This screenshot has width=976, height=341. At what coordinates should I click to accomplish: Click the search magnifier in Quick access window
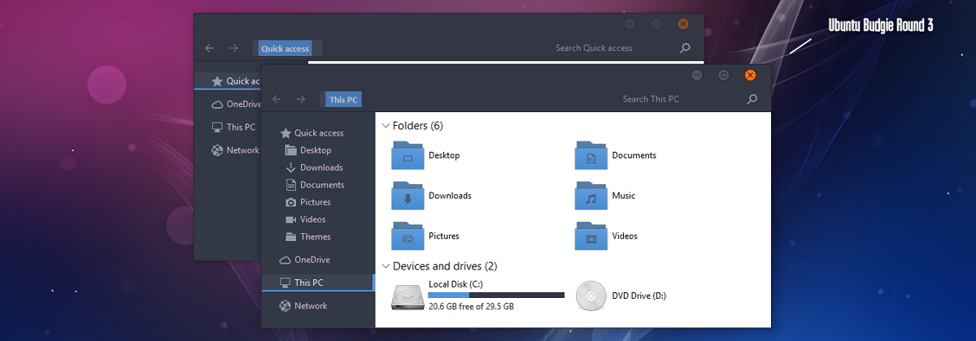685,48
